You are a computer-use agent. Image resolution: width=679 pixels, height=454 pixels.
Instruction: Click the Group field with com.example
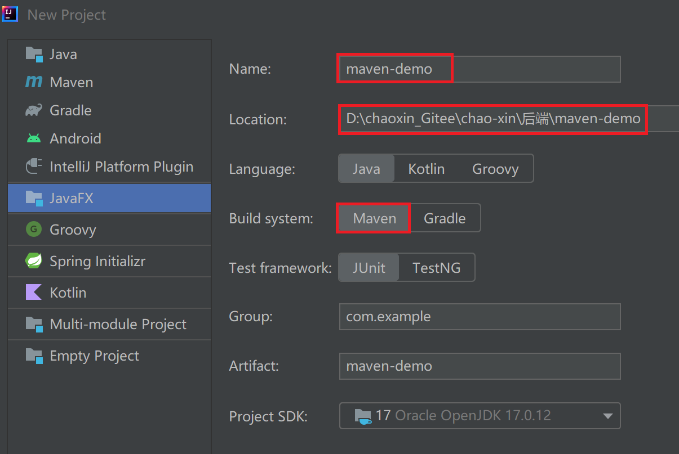(x=480, y=317)
